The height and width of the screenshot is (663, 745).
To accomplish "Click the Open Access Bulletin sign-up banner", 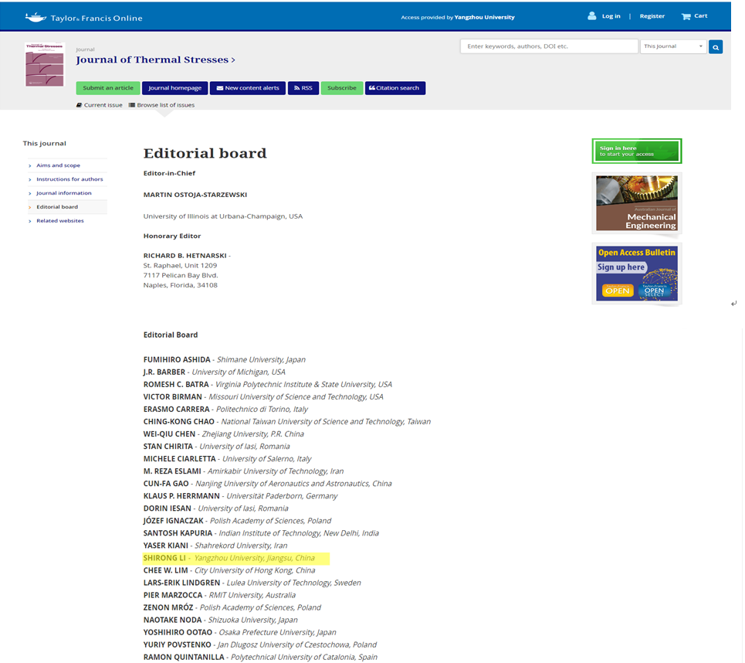I will [x=637, y=274].
